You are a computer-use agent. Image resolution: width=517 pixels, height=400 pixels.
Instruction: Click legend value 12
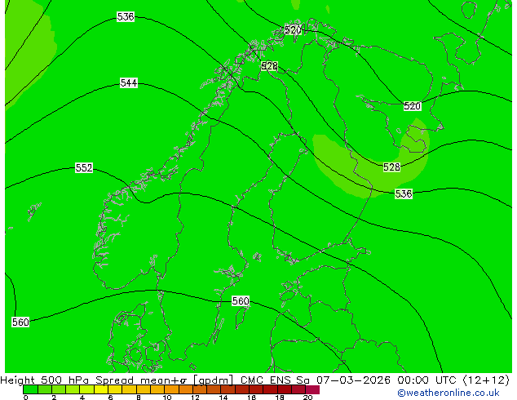[x=195, y=398]
